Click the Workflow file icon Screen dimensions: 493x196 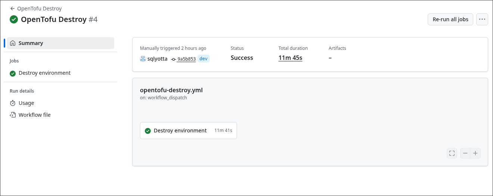[13, 115]
